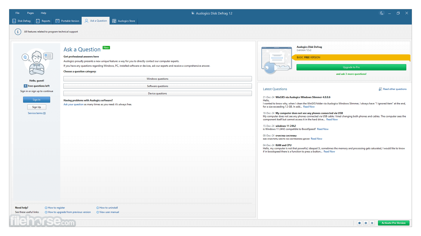Click 'Having problems with Auslogics software?' text
Screen dimensions: 421x236
[x=88, y=100]
